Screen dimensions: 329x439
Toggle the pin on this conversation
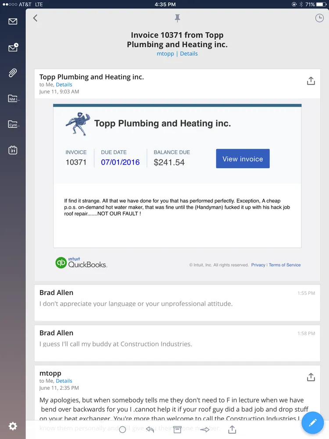click(177, 18)
